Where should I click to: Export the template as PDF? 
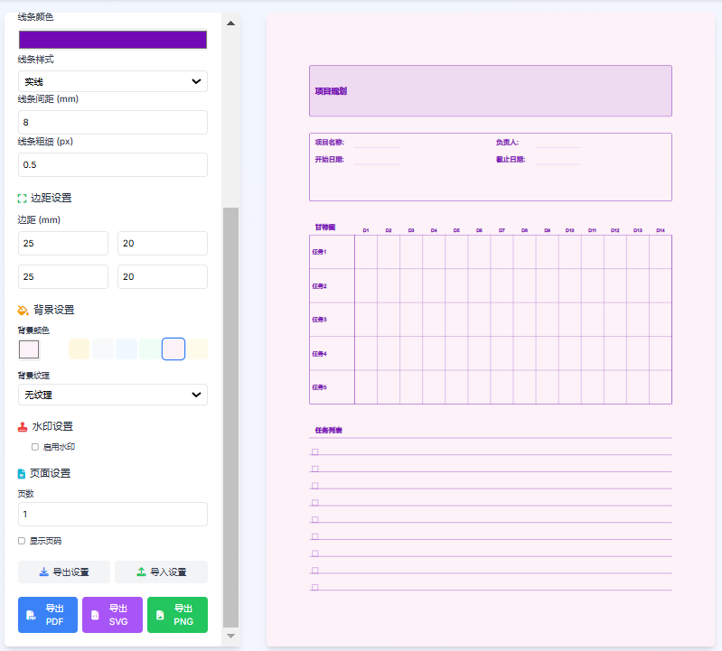point(48,615)
